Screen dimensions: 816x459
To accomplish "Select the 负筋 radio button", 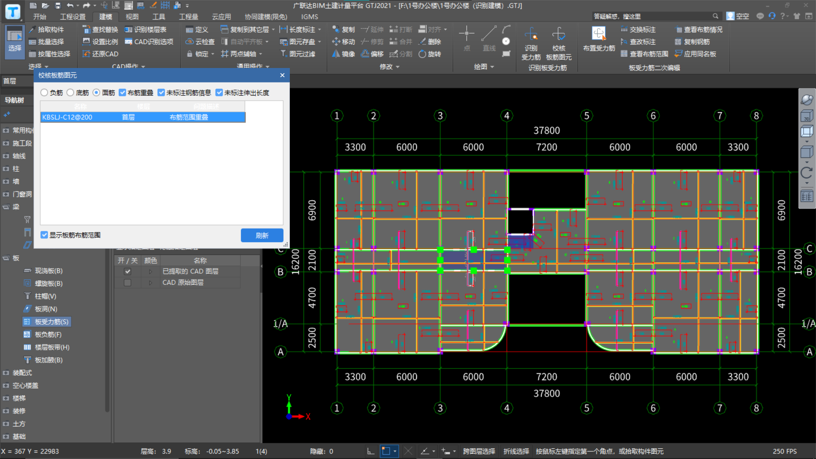I will [x=44, y=93].
